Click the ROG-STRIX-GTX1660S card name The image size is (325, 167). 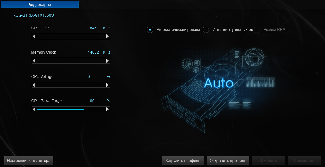[33, 15]
